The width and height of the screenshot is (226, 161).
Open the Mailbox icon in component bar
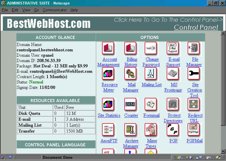189,158
